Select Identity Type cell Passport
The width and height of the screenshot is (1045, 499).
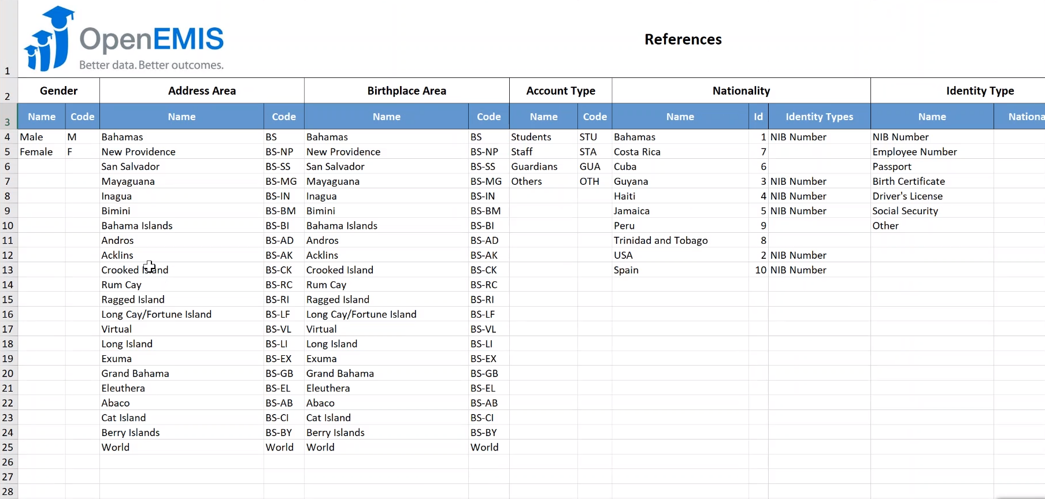(932, 166)
